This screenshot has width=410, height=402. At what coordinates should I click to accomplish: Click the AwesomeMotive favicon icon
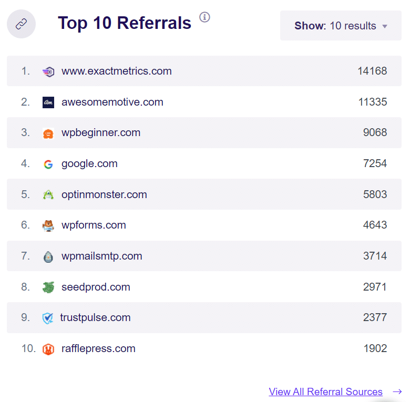(x=48, y=102)
